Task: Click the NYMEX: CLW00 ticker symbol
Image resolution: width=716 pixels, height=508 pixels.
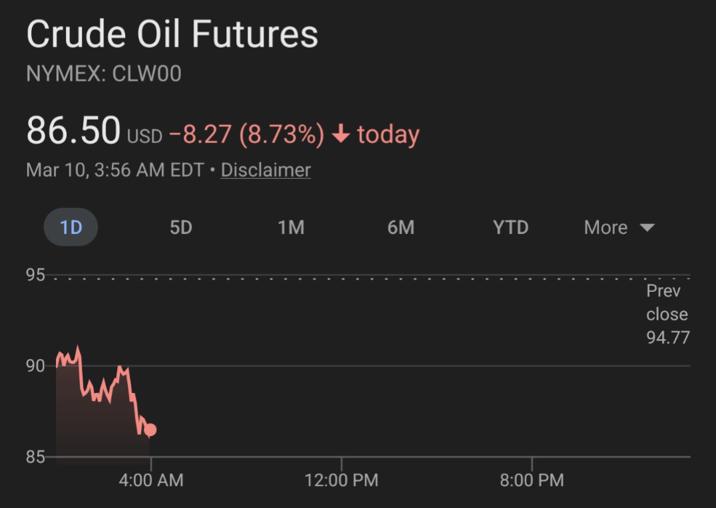Action: tap(104, 74)
